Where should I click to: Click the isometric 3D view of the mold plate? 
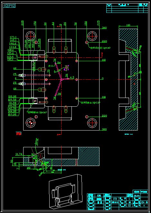click(65, 191)
